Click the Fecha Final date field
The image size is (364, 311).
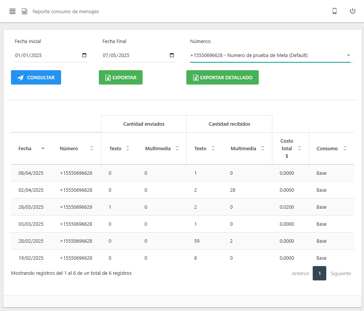(x=138, y=55)
